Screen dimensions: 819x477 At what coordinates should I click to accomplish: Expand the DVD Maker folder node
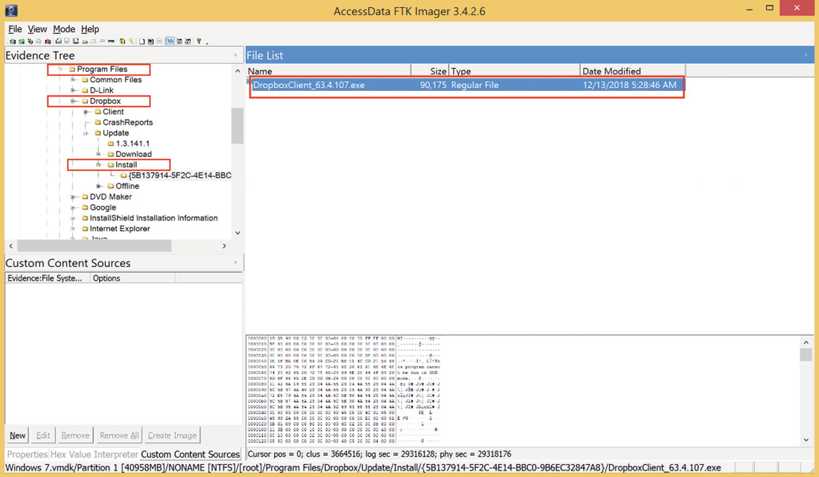coord(73,197)
